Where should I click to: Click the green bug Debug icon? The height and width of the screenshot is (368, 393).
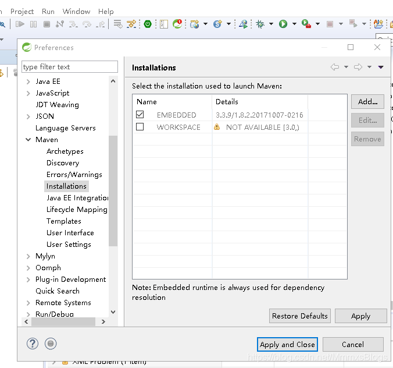coord(260,24)
